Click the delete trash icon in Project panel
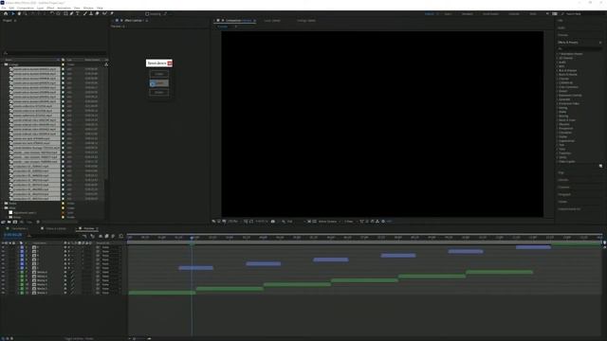 pos(38,222)
